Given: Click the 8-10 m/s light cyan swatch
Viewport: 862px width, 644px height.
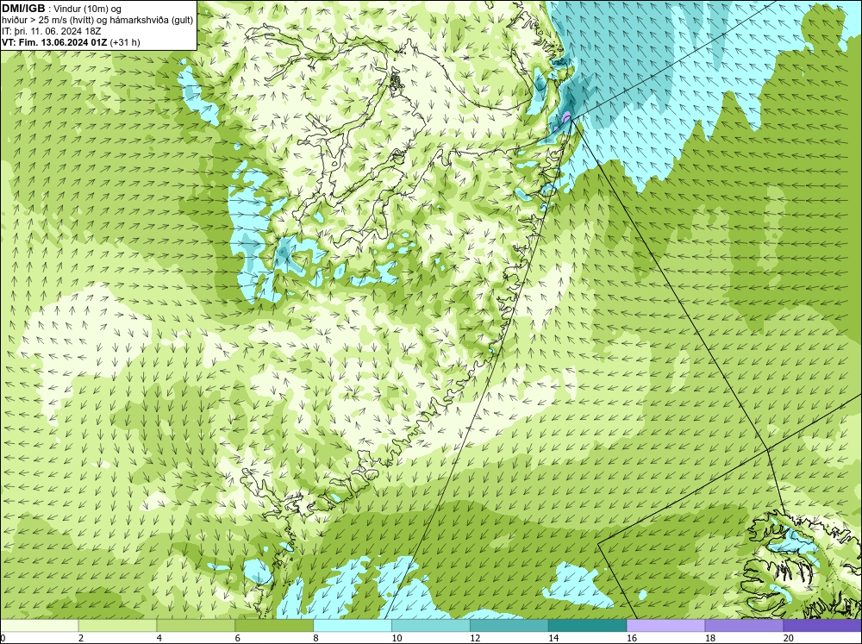Looking at the screenshot, I should pyautogui.click(x=353, y=625).
